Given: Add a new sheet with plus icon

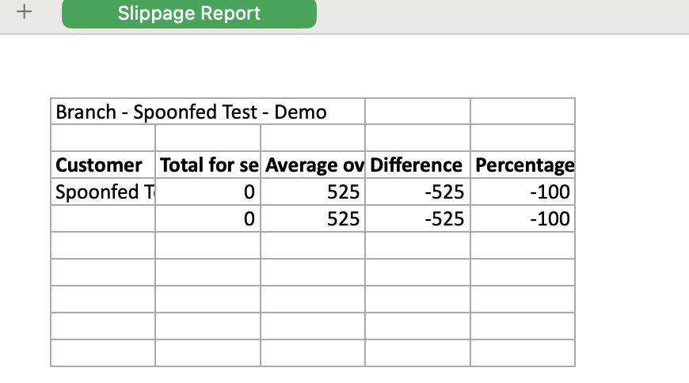Looking at the screenshot, I should (25, 11).
